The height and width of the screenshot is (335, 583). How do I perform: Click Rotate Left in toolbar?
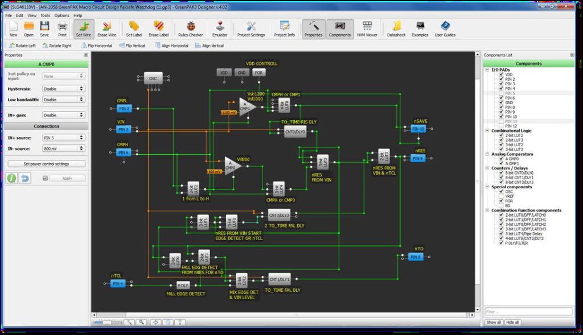coord(22,46)
